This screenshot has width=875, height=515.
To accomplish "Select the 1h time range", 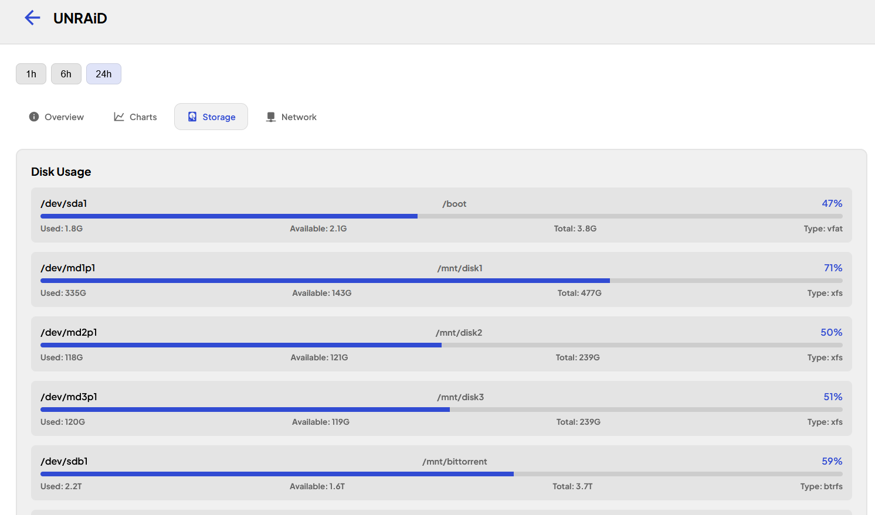I will [x=31, y=74].
